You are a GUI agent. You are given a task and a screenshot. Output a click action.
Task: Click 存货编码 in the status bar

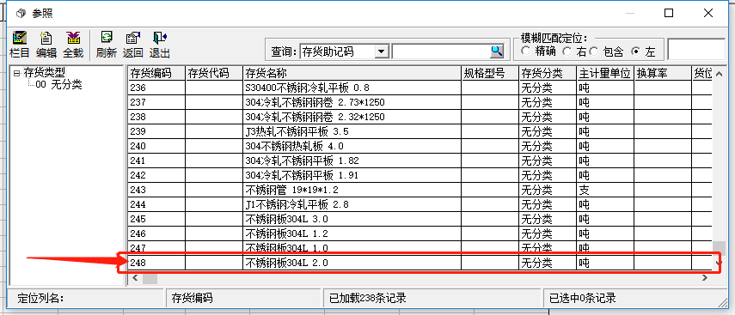click(x=193, y=298)
